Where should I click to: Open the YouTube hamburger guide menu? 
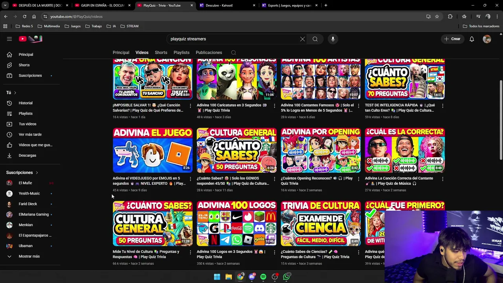tap(9, 39)
